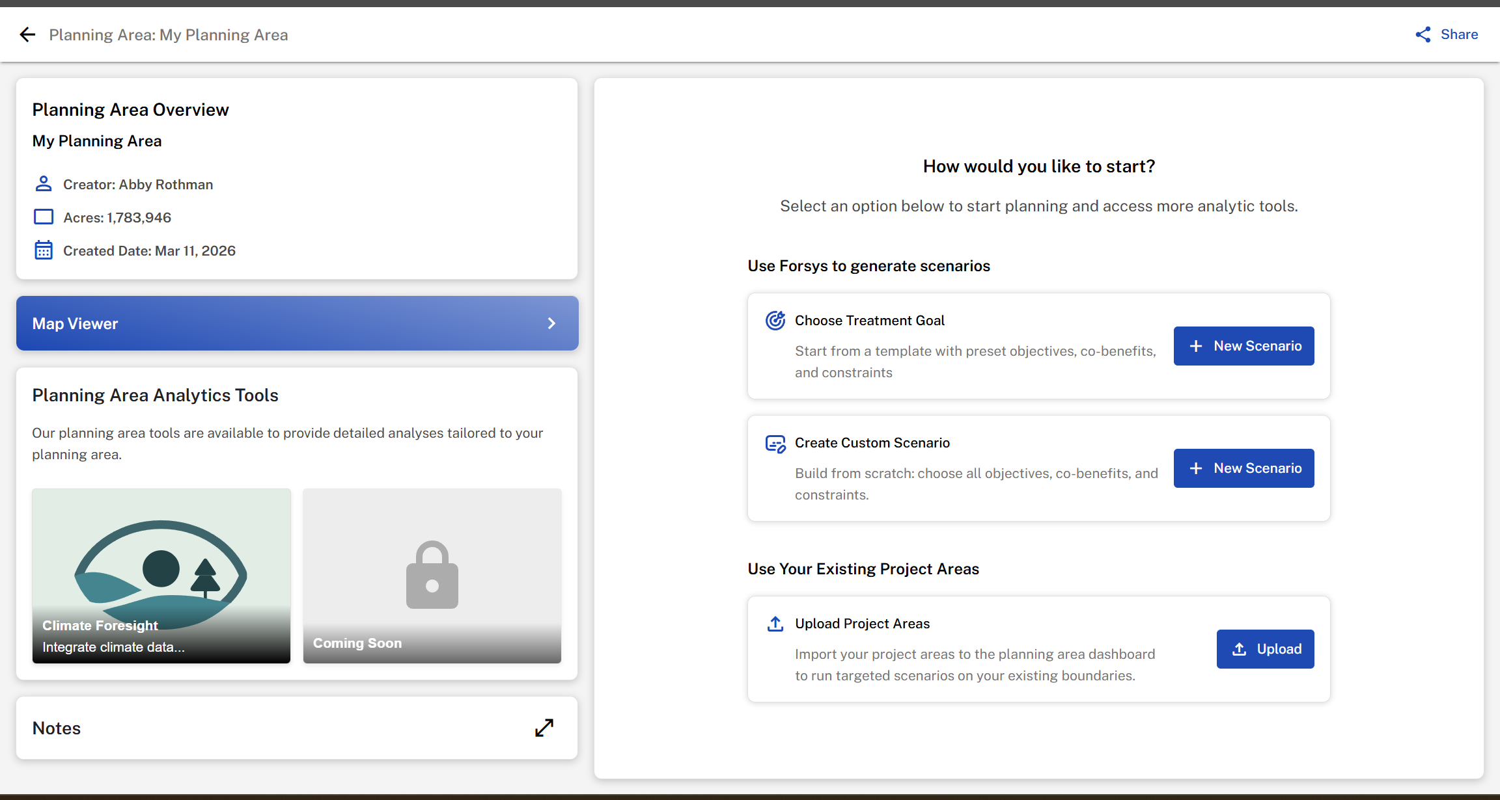Click the back arrow icon

click(27, 34)
